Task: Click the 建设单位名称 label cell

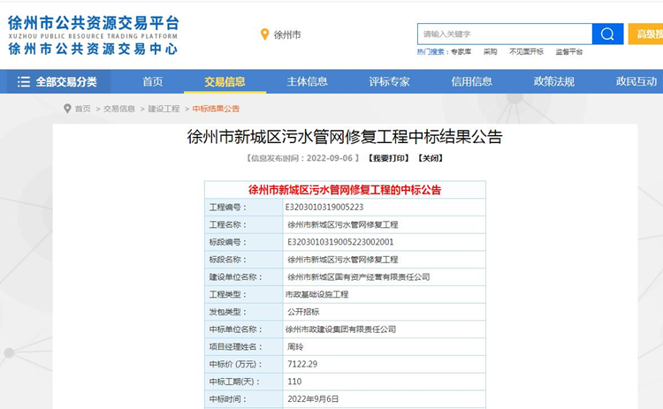Action: 244,276
